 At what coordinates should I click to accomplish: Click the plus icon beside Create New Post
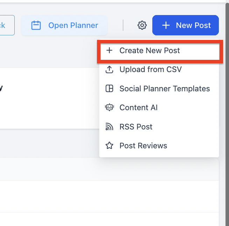pyautogui.click(x=110, y=50)
